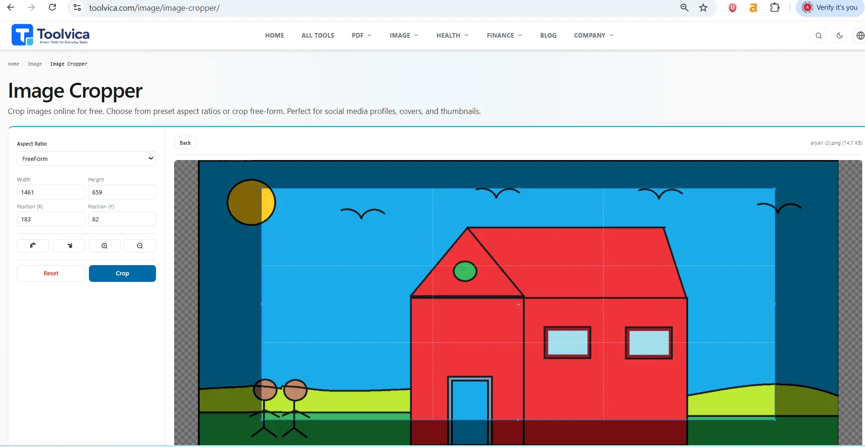
Task: Go back in the browser
Action: (x=11, y=7)
